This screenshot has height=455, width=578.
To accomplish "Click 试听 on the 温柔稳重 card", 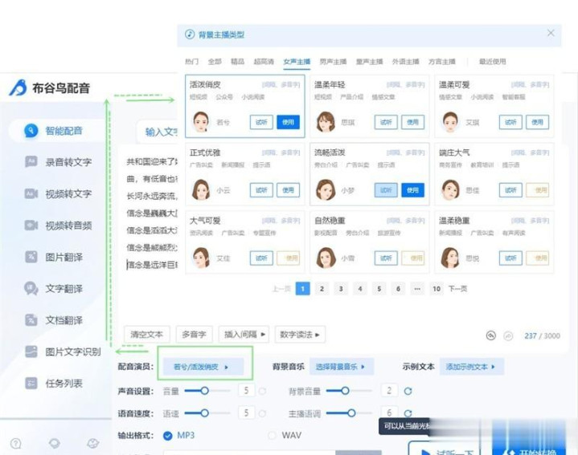I will [x=510, y=258].
